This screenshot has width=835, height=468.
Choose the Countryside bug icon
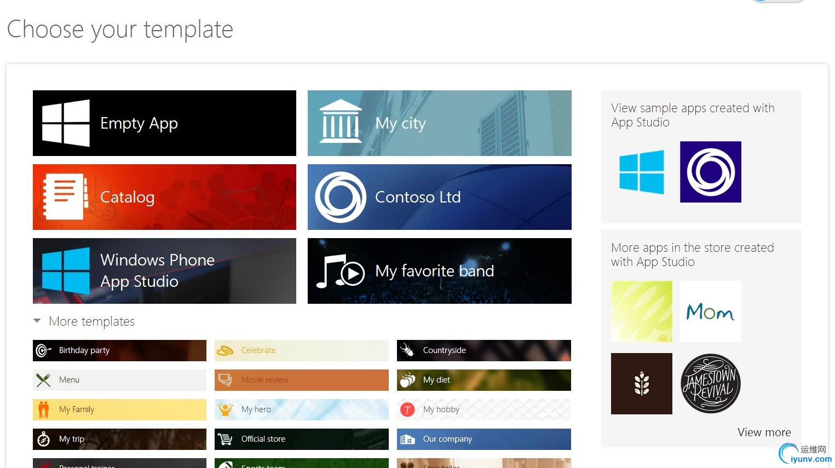407,350
